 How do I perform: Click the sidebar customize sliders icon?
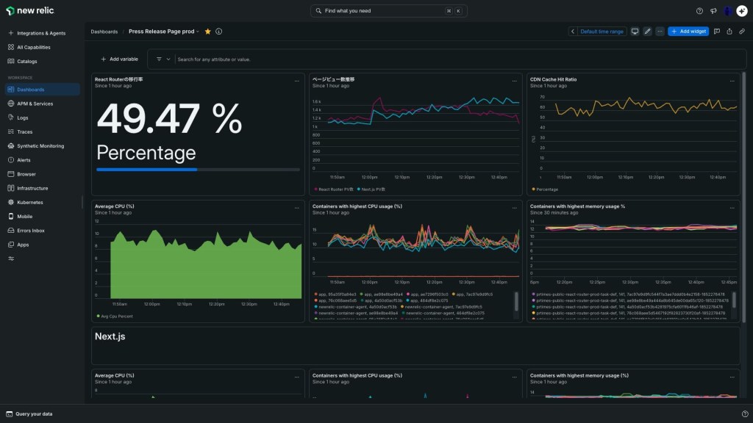click(11, 258)
